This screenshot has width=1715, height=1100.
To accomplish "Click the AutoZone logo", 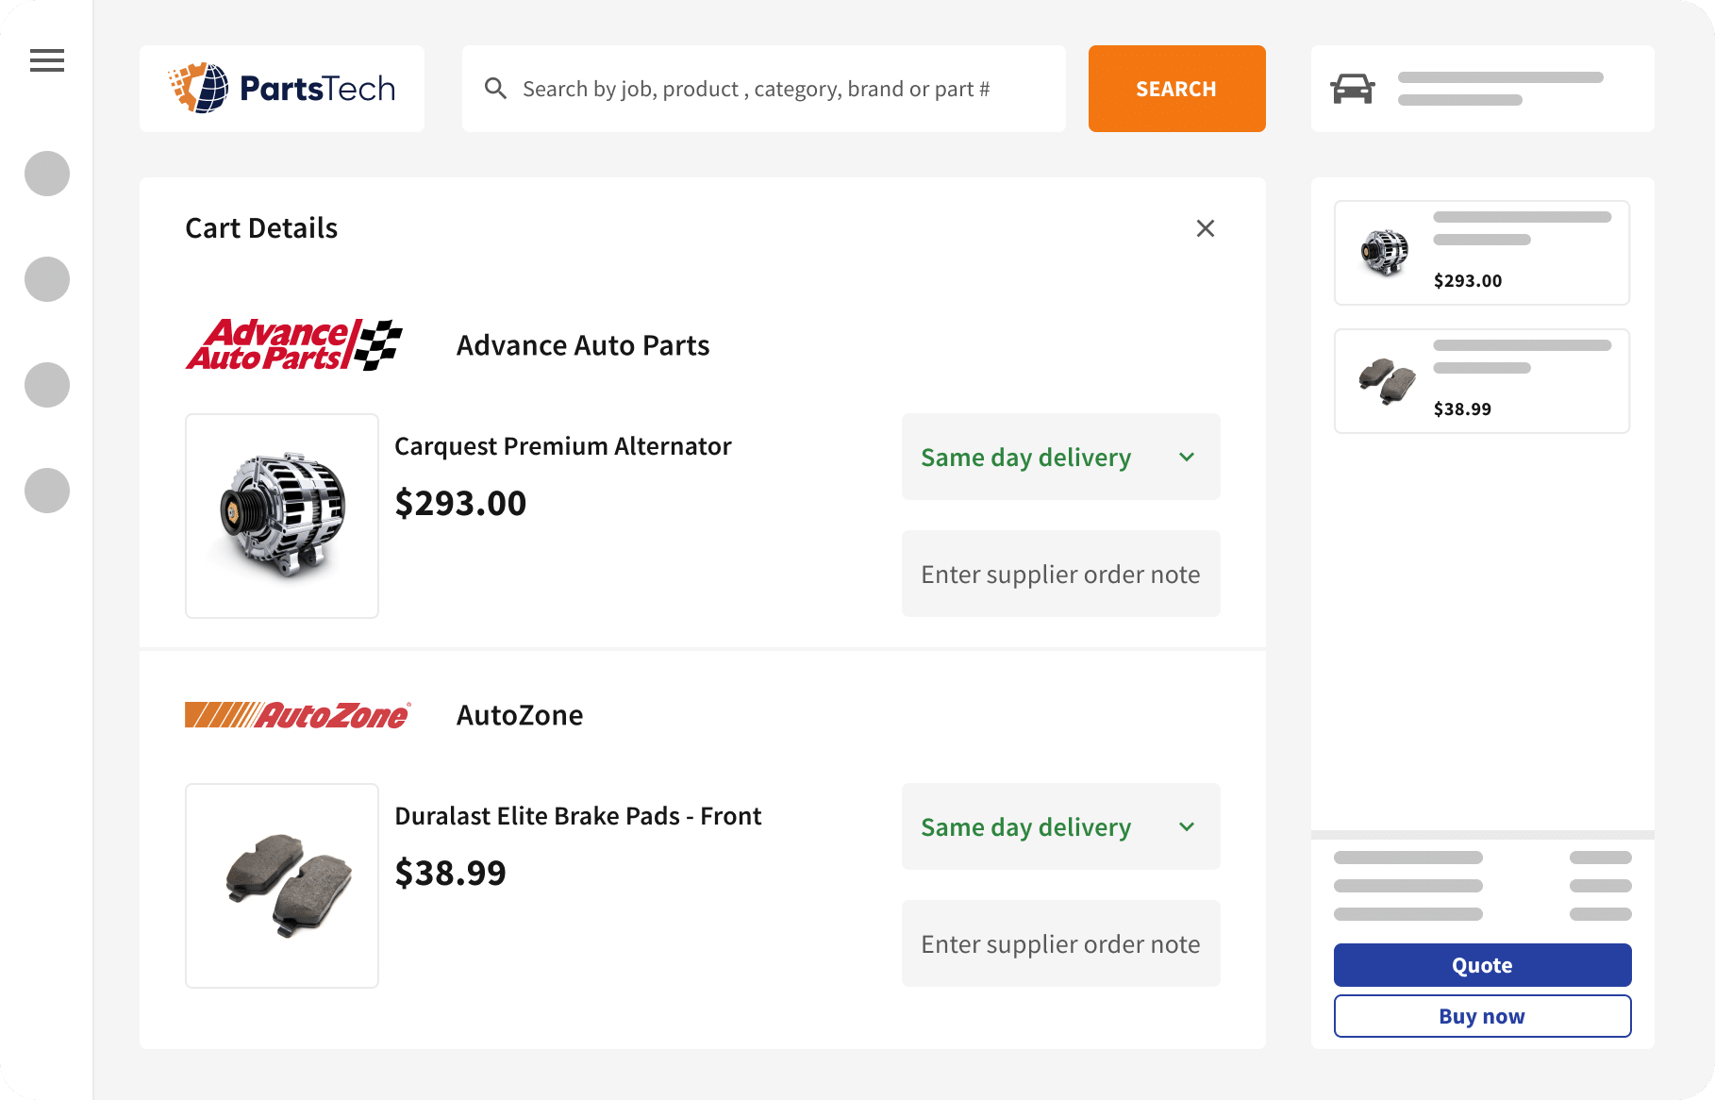I will (x=298, y=715).
